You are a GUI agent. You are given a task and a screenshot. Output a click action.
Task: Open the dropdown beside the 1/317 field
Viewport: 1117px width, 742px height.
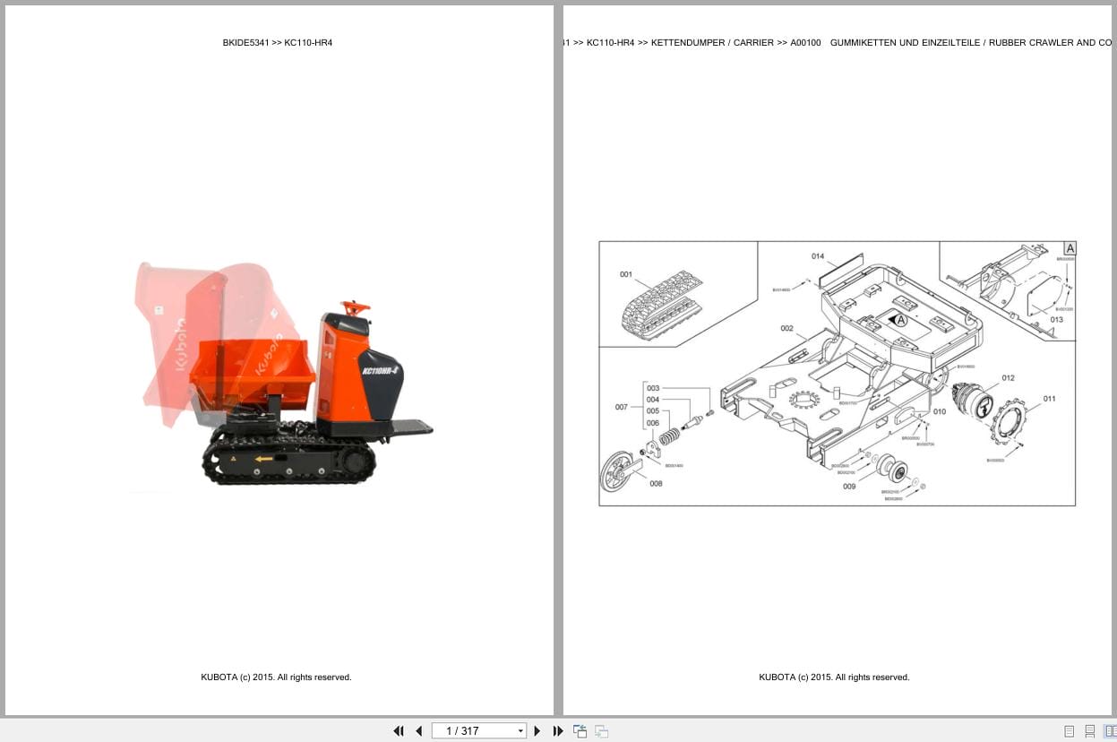[x=520, y=731]
